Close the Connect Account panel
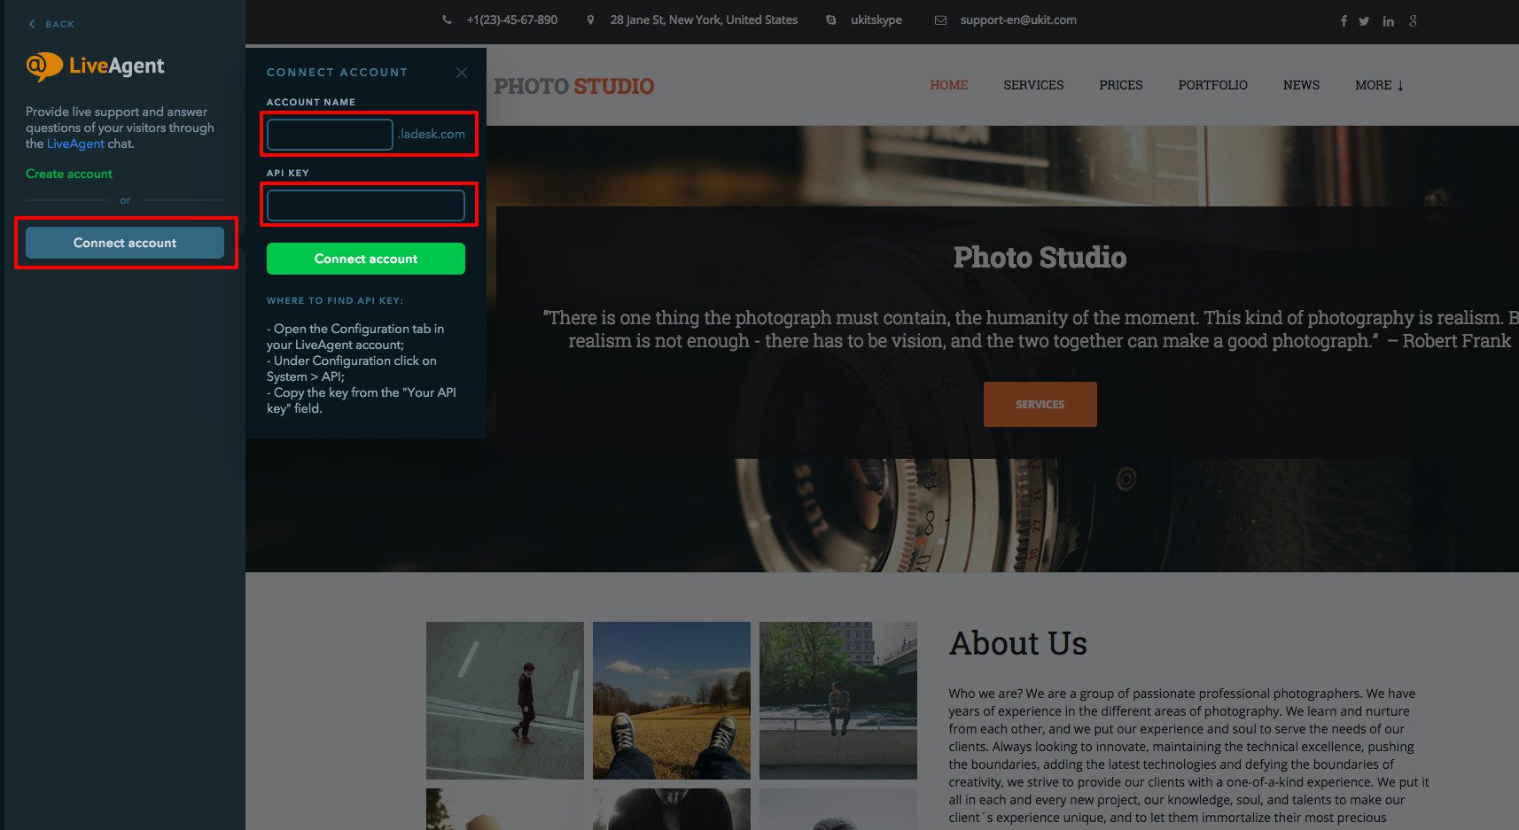 click(461, 73)
